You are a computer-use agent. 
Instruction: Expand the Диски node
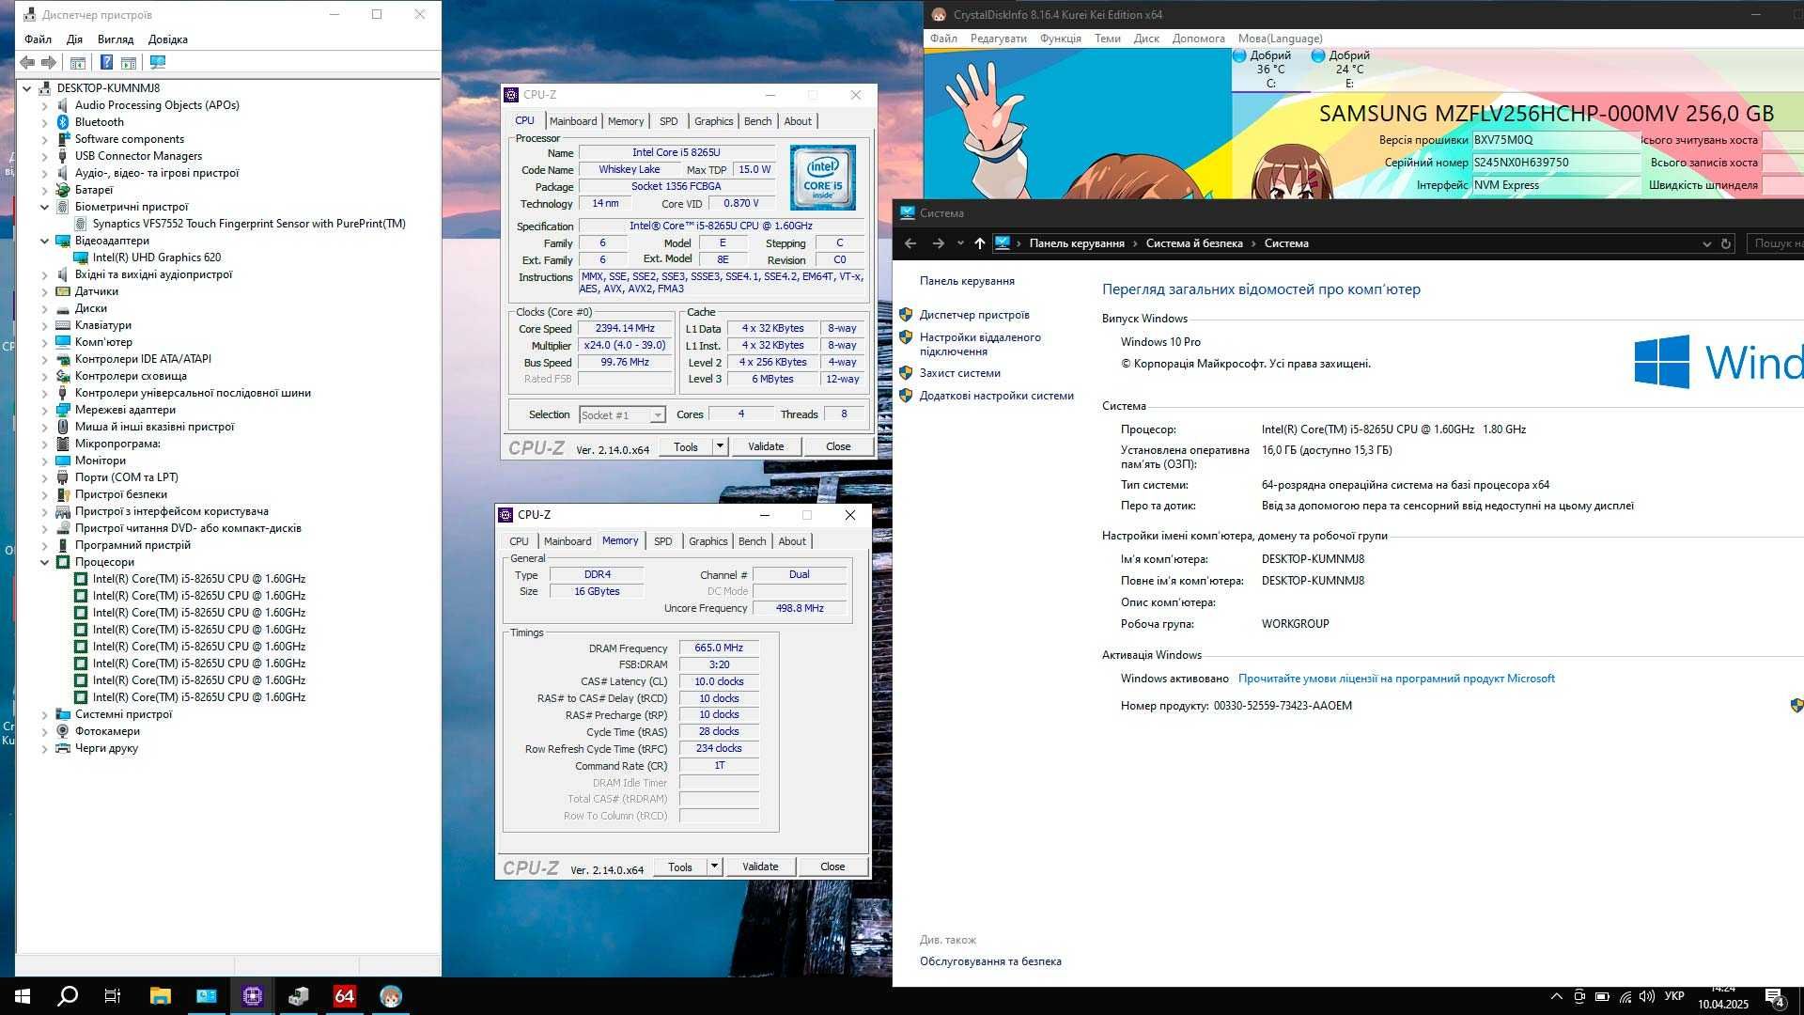click(44, 308)
